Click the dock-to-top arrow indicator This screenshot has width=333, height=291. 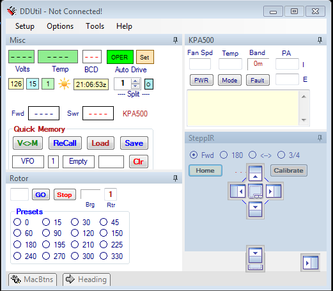coord(255,173)
